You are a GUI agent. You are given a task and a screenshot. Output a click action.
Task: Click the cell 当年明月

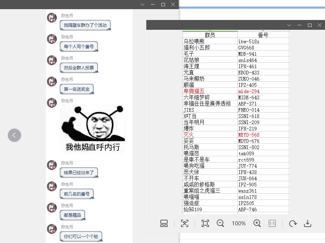pyautogui.click(x=210, y=122)
